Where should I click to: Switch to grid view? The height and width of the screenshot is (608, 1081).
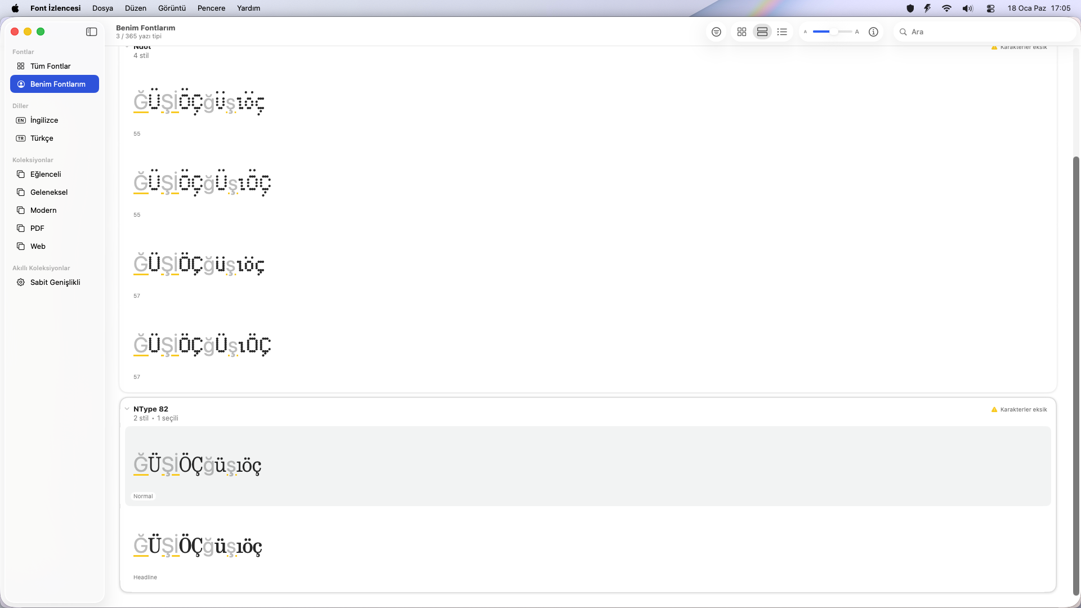coord(742,32)
